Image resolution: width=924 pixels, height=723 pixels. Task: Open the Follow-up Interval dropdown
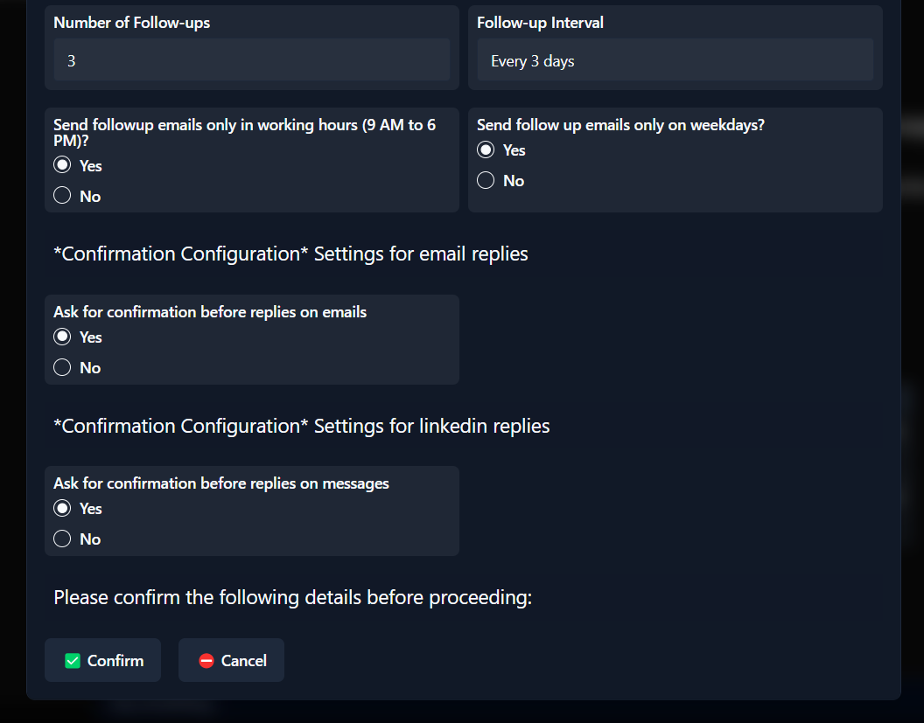675,61
